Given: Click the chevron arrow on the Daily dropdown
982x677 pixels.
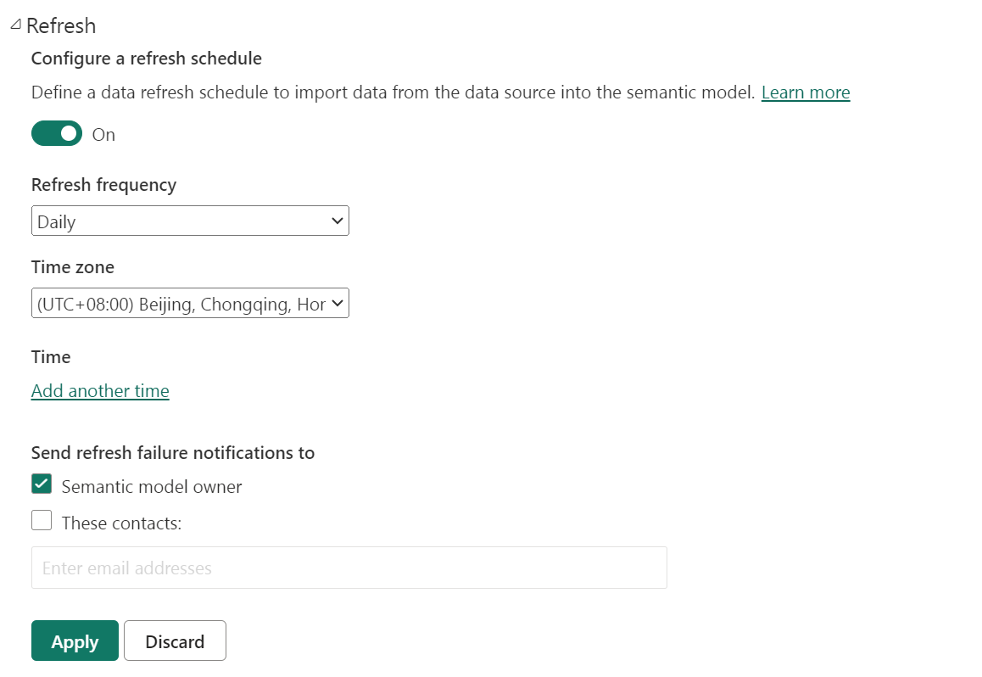Looking at the screenshot, I should 338,221.
